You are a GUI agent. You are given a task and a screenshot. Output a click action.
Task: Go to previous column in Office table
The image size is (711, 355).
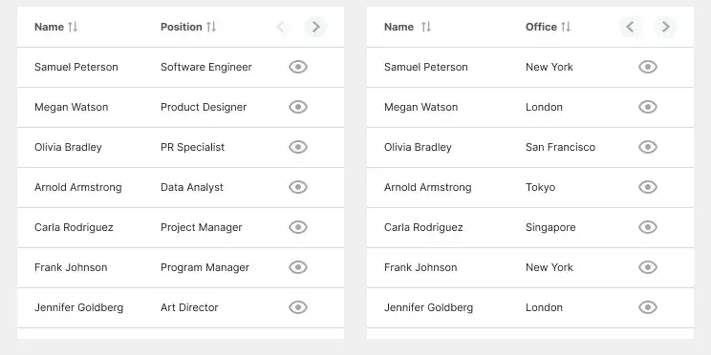631,27
